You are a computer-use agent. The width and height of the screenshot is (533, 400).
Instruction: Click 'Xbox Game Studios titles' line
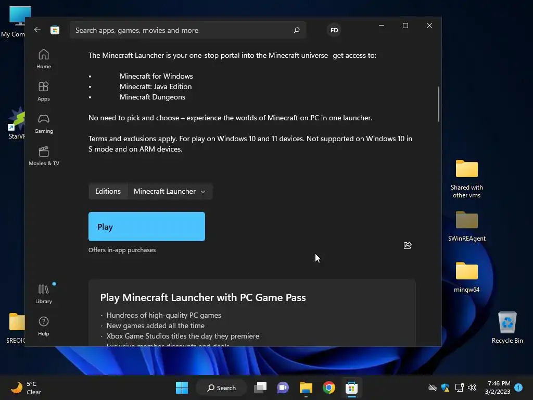[x=183, y=336]
